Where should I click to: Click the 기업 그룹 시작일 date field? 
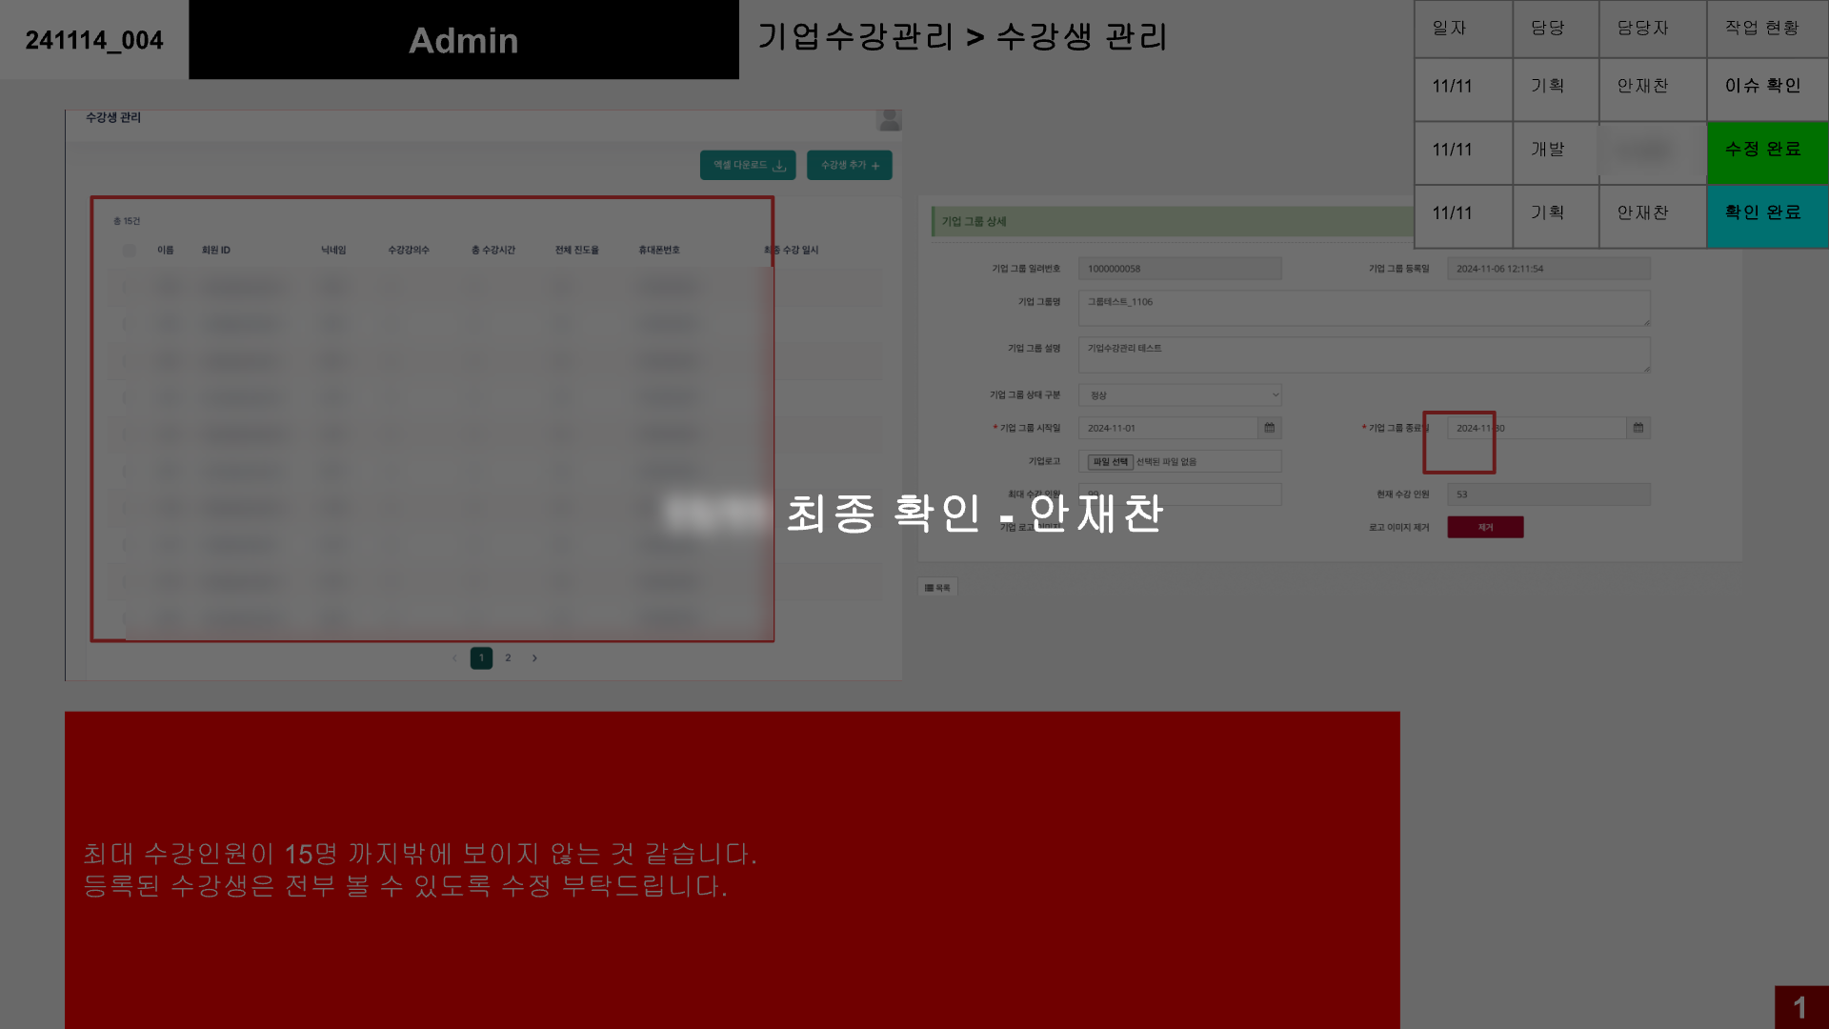(x=1168, y=428)
